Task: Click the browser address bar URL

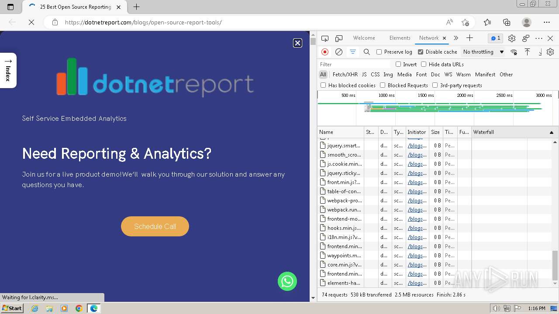Action: point(143,22)
